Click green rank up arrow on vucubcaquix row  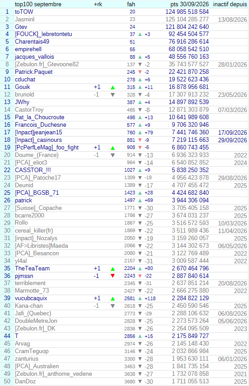click(x=112, y=299)
